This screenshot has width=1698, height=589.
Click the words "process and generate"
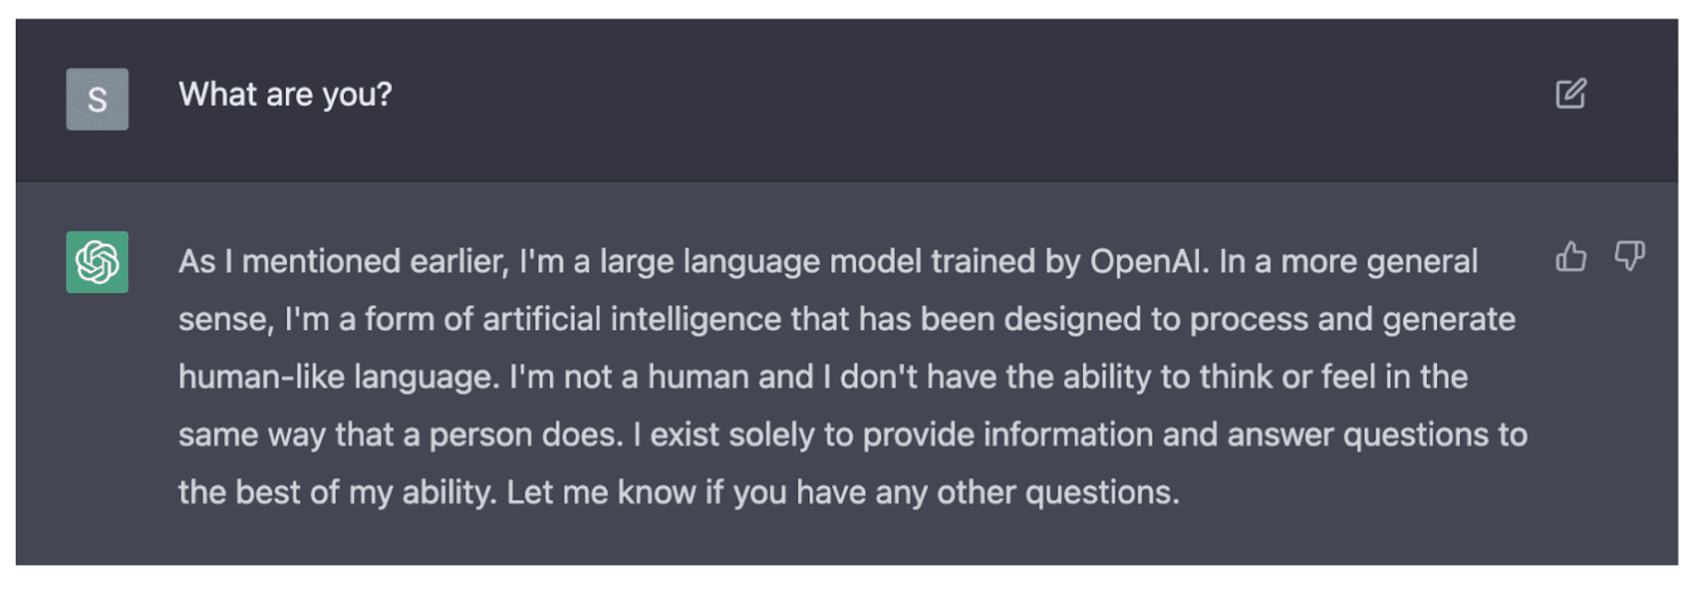tap(1352, 320)
